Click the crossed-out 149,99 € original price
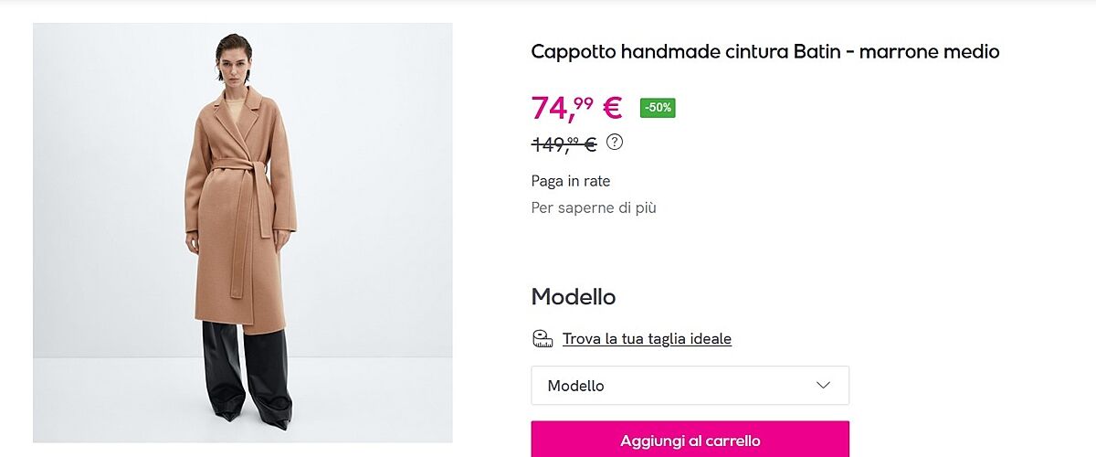 tap(564, 143)
